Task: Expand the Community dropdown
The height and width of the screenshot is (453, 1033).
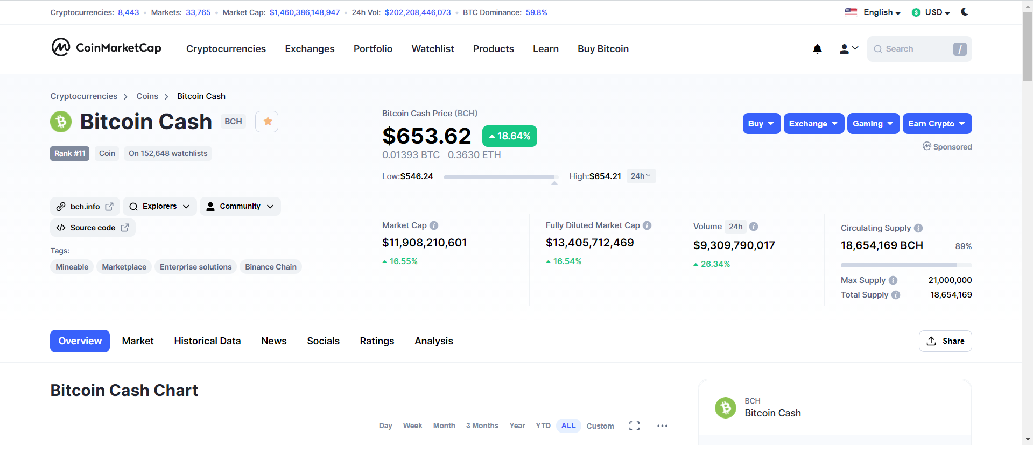Action: point(240,207)
